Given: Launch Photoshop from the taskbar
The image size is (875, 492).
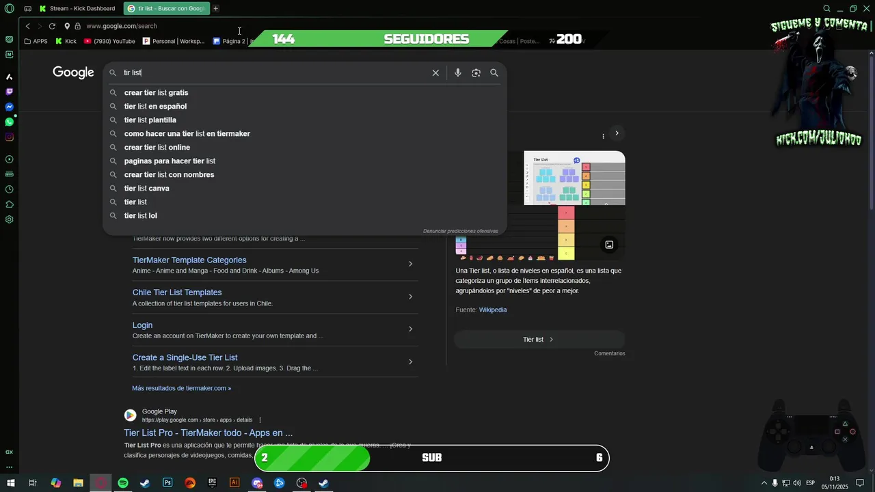Looking at the screenshot, I should 167,483.
